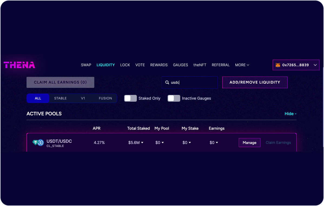Click the 4.27% APR value
Screen dimensions: 324x206
pos(99,143)
